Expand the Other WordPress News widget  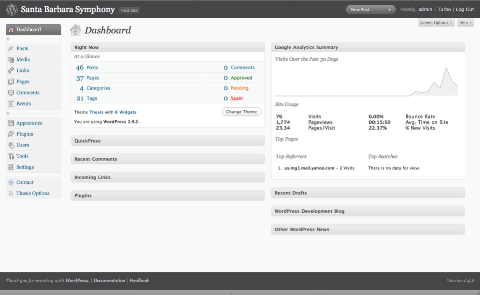(x=368, y=230)
